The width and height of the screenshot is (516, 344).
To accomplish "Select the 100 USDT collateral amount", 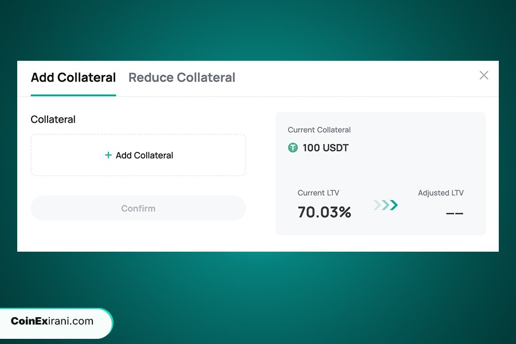I will pyautogui.click(x=326, y=148).
